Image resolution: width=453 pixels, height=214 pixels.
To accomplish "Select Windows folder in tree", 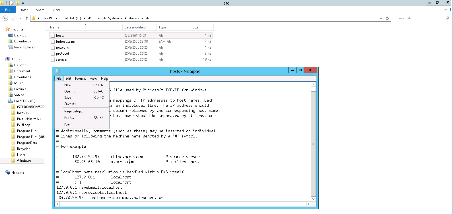I will point(24,161).
